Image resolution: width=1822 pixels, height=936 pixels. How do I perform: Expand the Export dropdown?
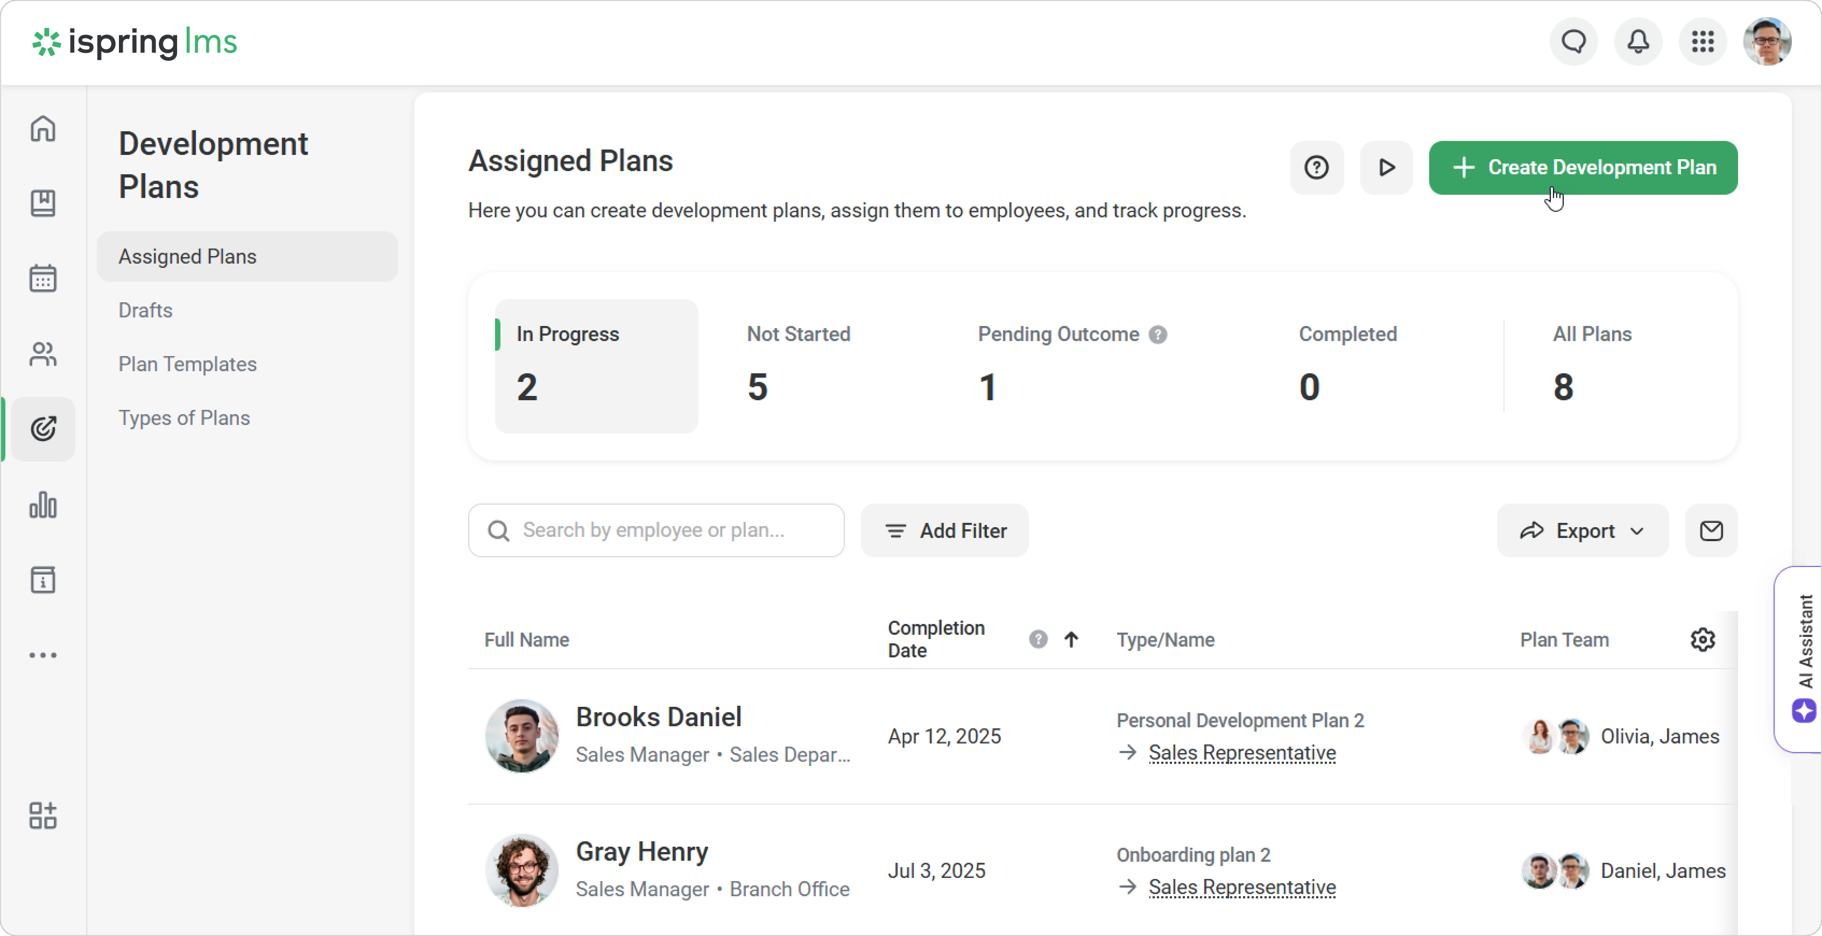tap(1582, 530)
